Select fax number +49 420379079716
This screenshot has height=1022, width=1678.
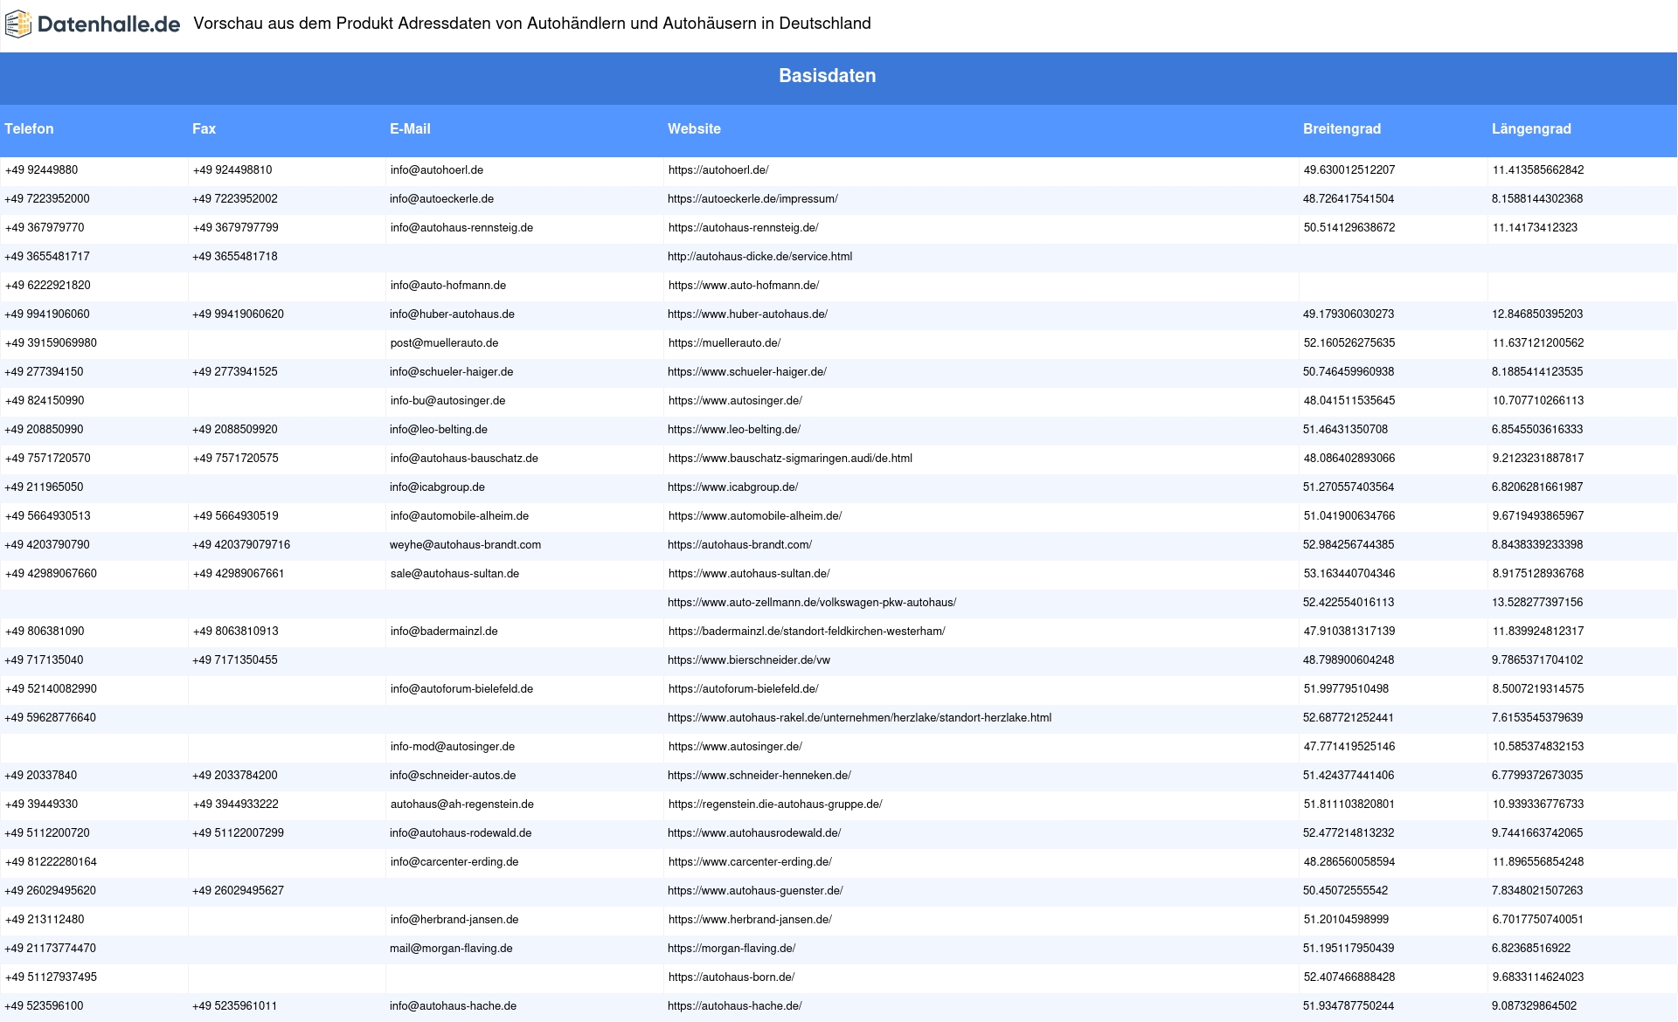point(241,545)
